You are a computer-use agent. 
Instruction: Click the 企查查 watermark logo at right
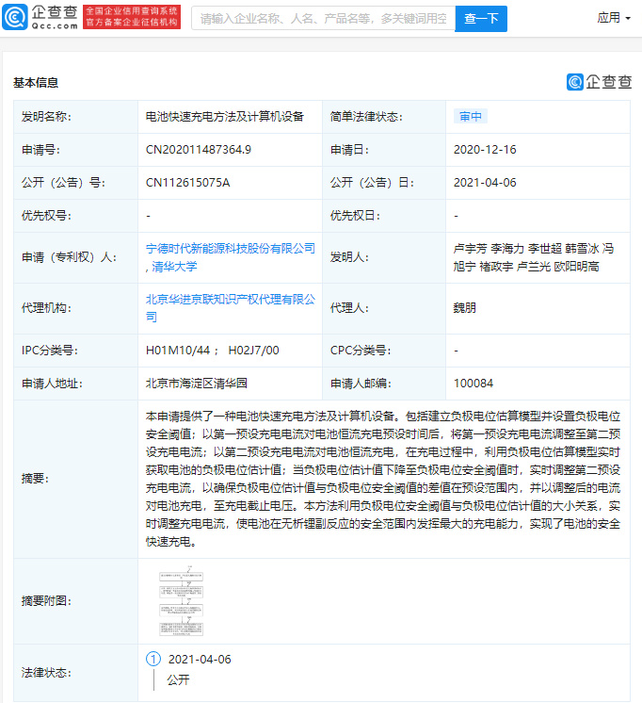[x=599, y=82]
